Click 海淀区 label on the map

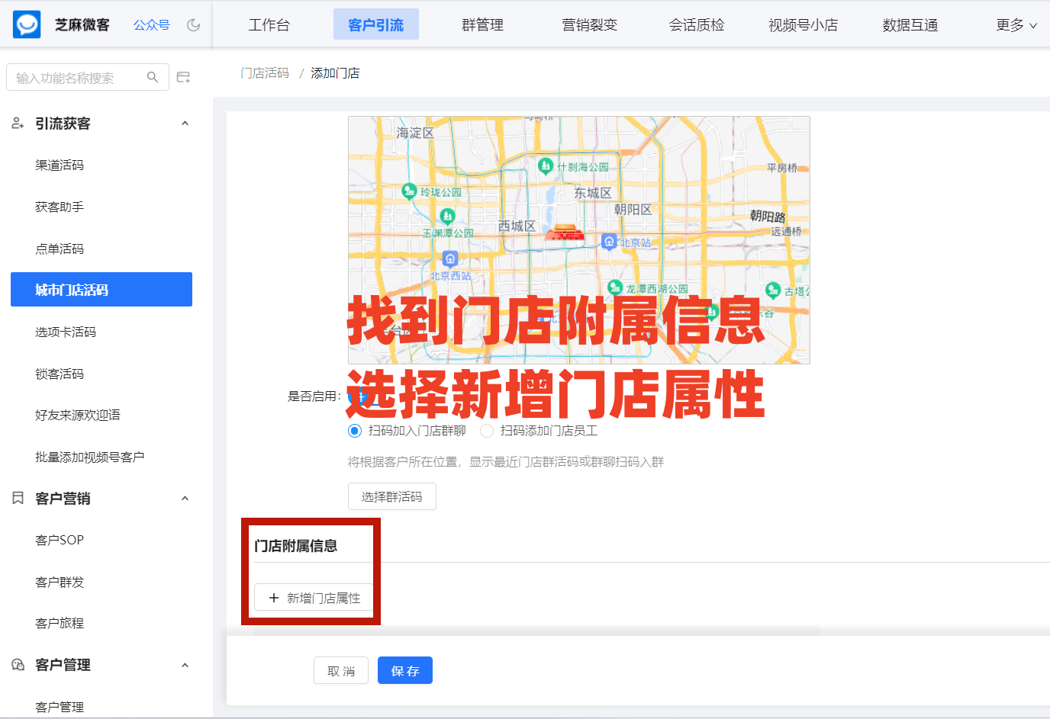[415, 133]
